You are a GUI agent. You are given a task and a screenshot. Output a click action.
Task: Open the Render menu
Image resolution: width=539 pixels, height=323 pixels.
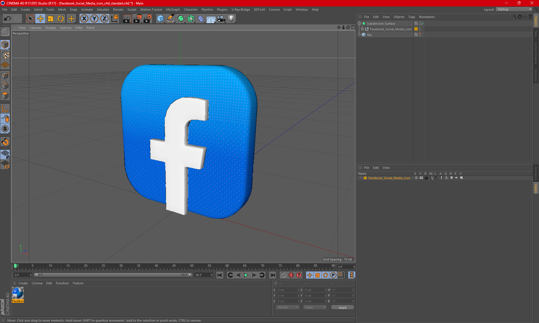(118, 10)
